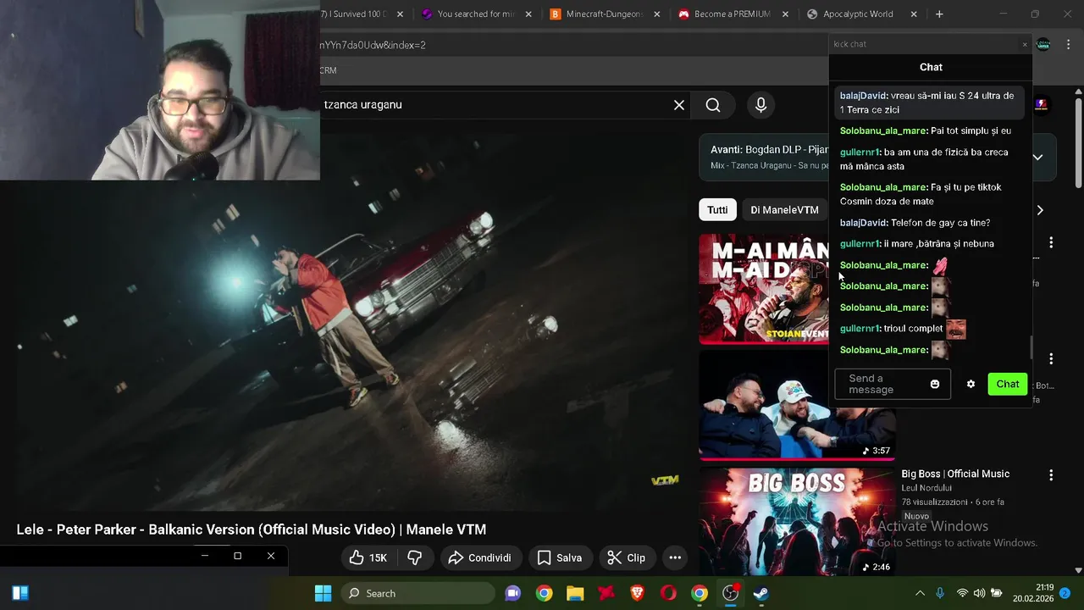Open Leul Nordului channel link
1084x610 pixels.
[x=926, y=488]
